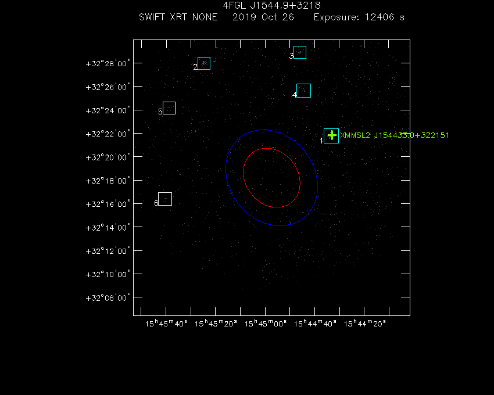Click the cyan box around source 4

[x=303, y=91]
